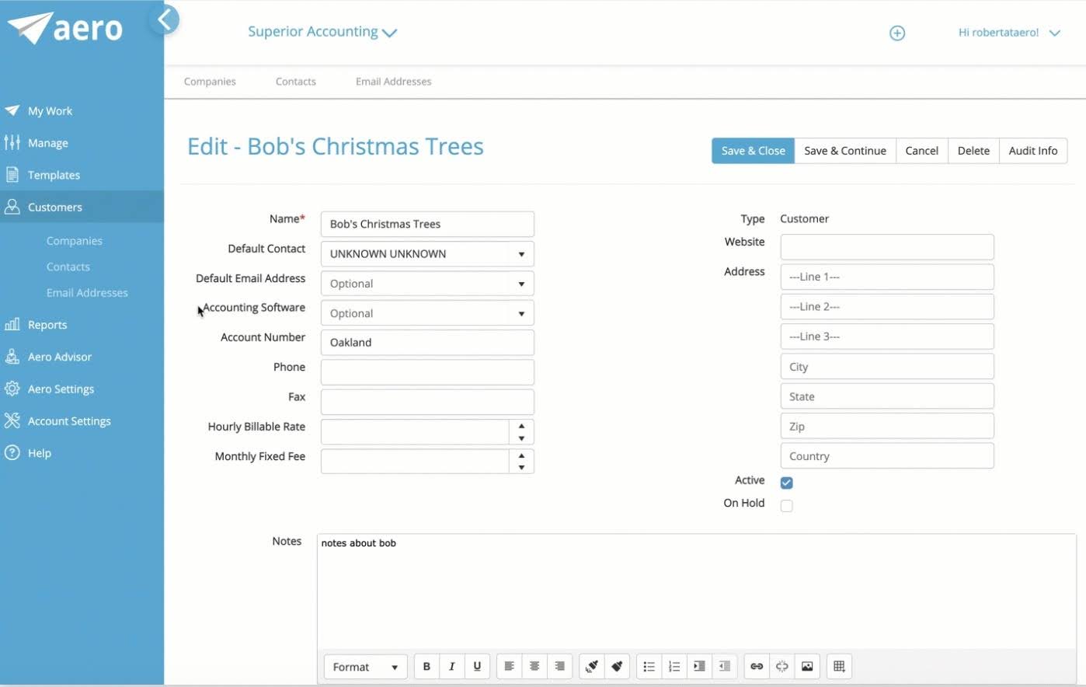
Task: Align notes text left
Action: click(x=509, y=666)
